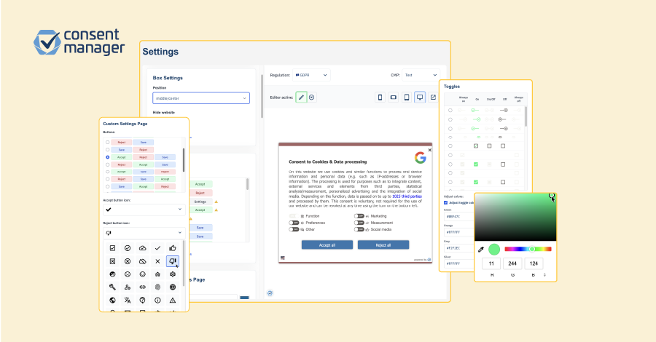
Task: Select the desktop monitor preview icon
Action: pos(420,98)
